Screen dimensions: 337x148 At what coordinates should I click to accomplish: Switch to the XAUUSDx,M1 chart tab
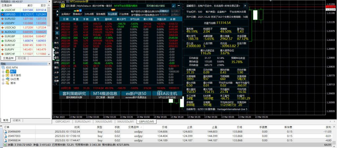pos(125,122)
